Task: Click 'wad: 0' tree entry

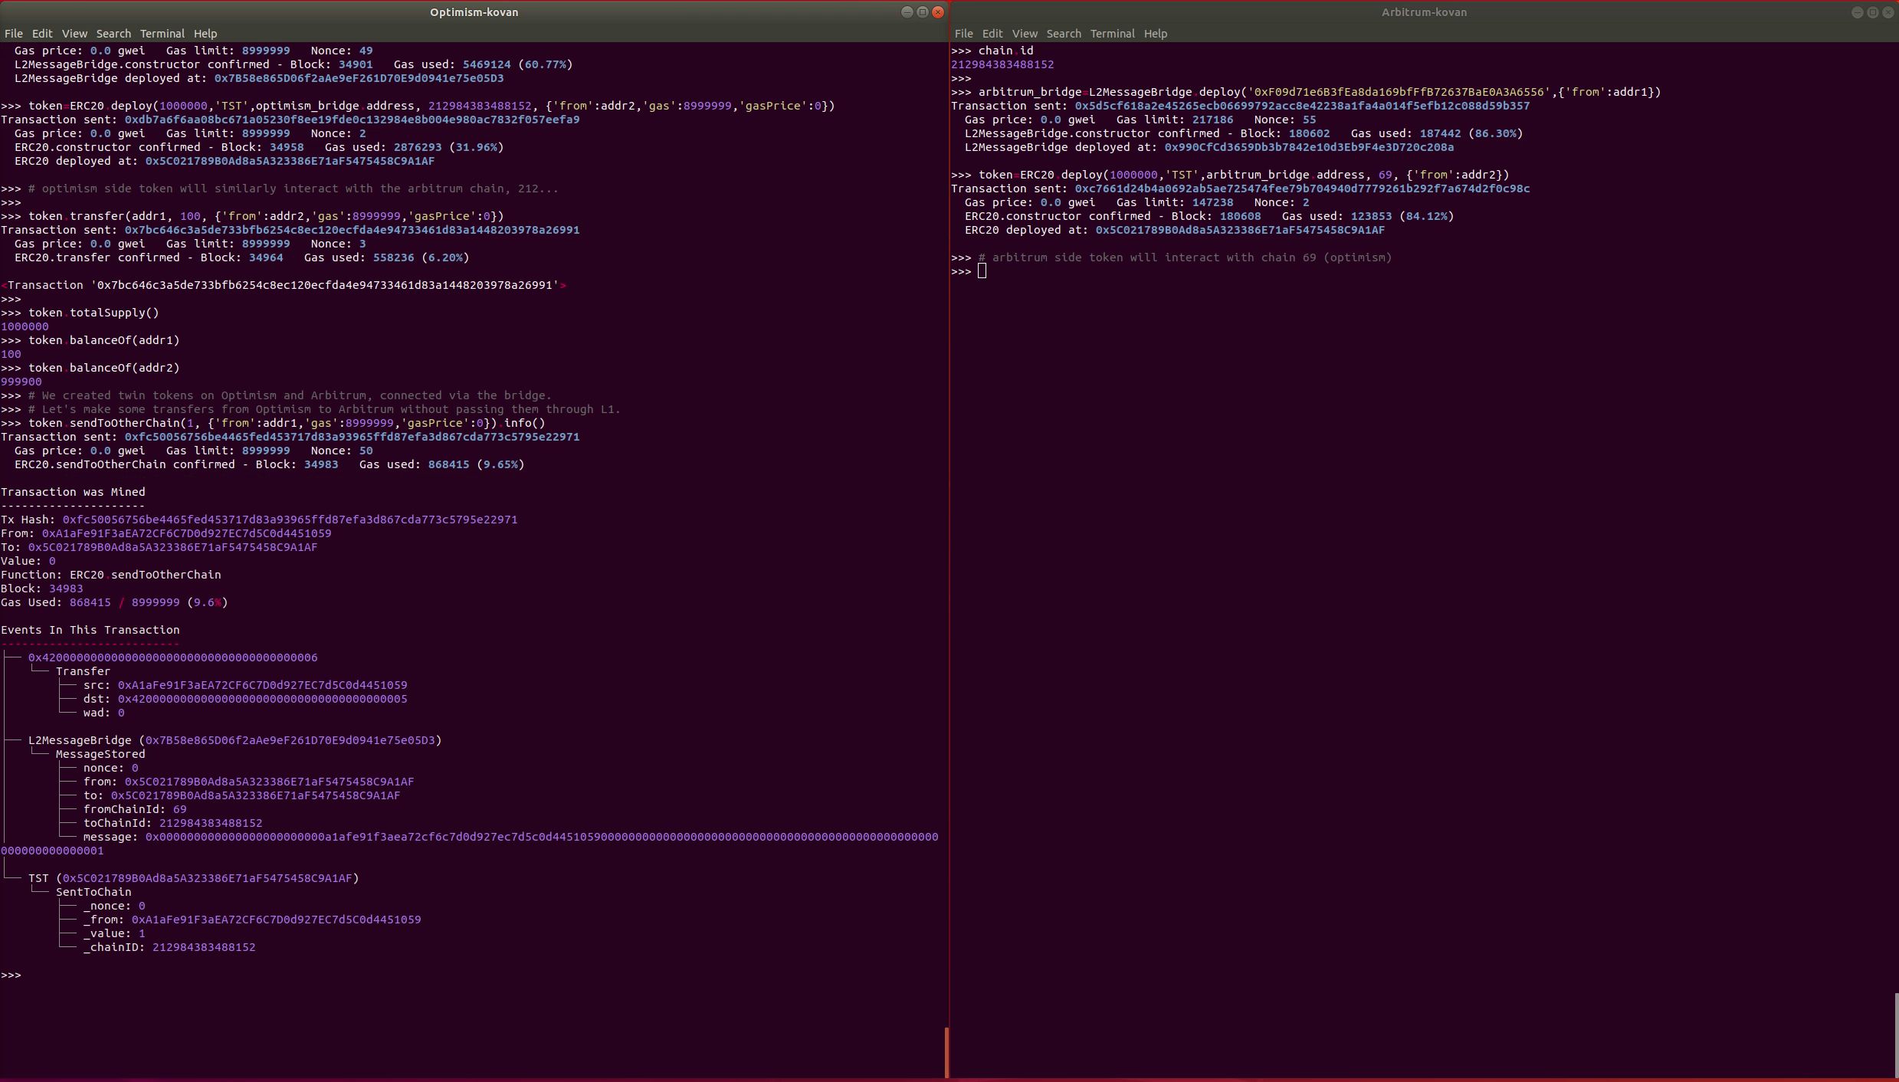Action: click(103, 713)
